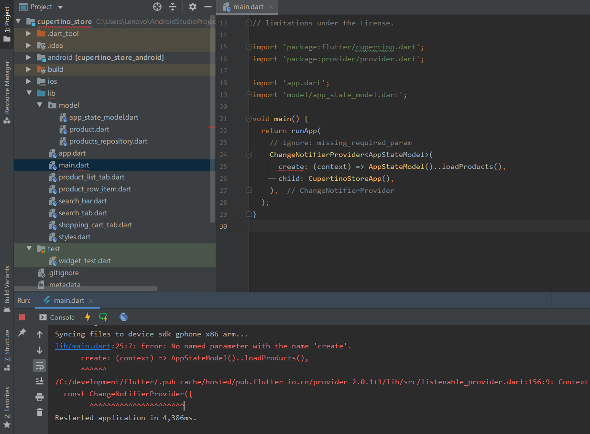The image size is (590, 434).
Task: Trigger Flutter Hot Reload lightning bolt
Action: point(87,317)
